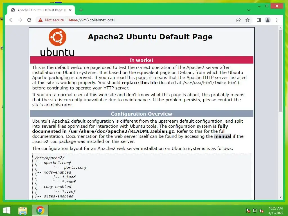Open the network status tray icon

pyautogui.click(x=255, y=211)
